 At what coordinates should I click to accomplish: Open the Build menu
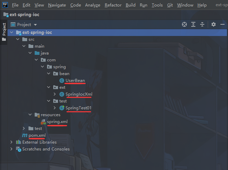tap(130, 5)
